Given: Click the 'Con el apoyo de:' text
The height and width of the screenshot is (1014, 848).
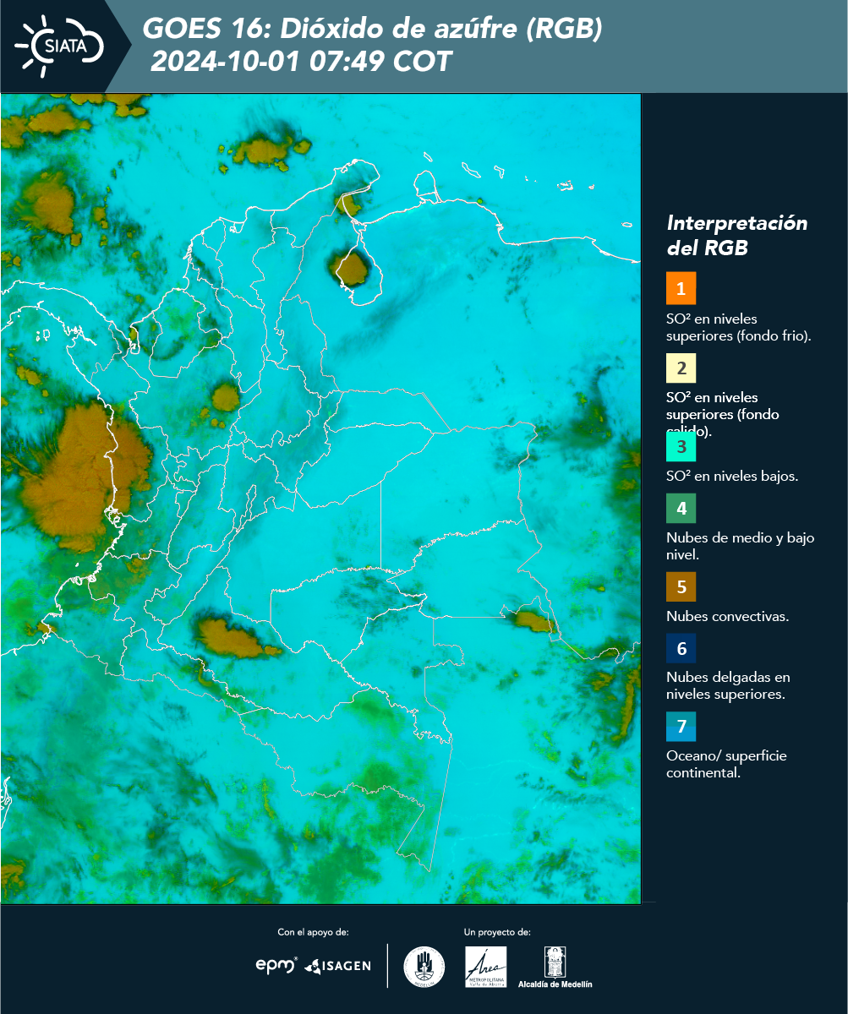Looking at the screenshot, I should tap(314, 932).
